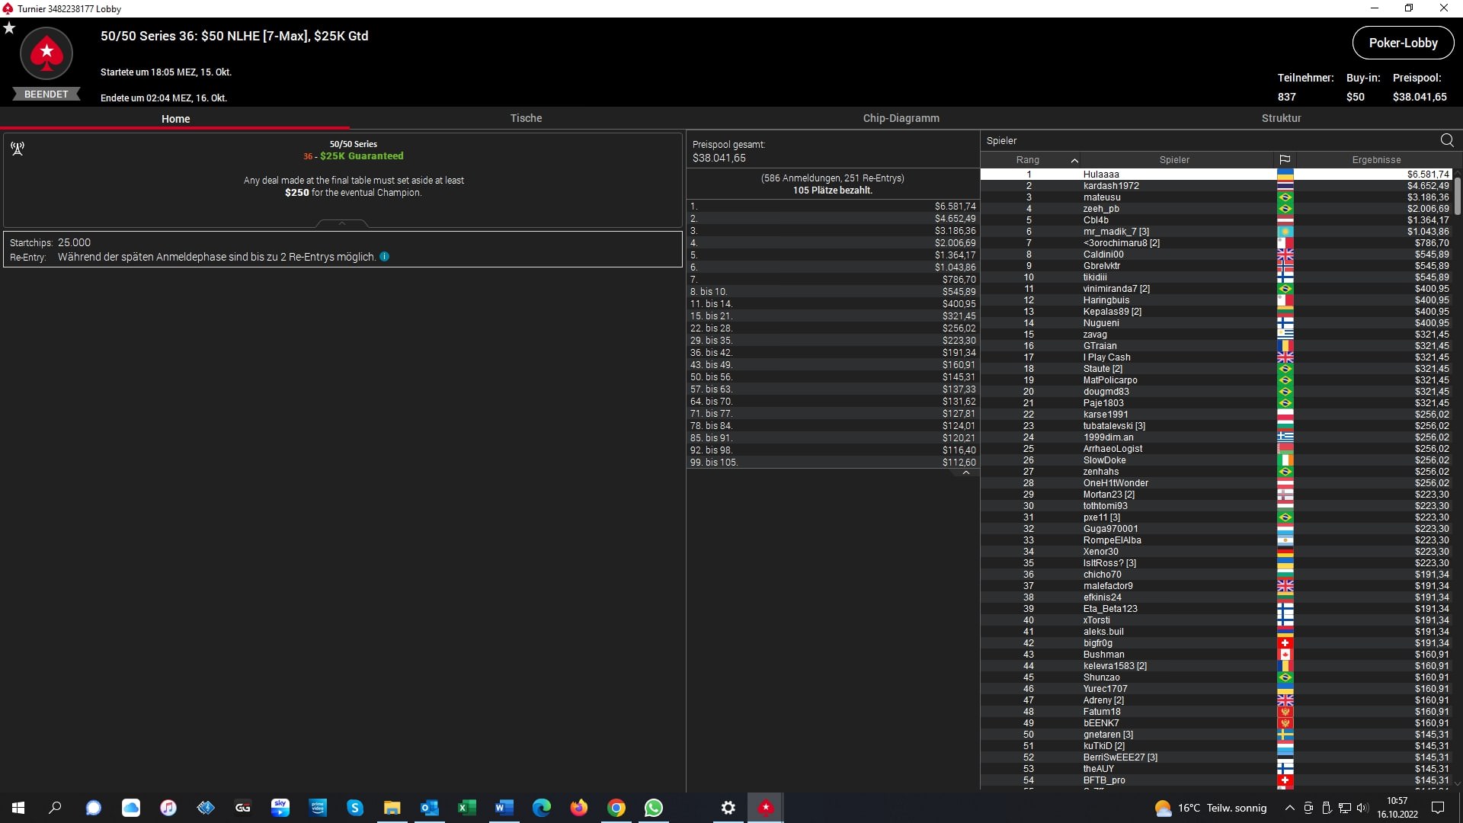This screenshot has height=823, width=1463.
Task: Select player kardash1972 row
Action: click(x=1111, y=186)
